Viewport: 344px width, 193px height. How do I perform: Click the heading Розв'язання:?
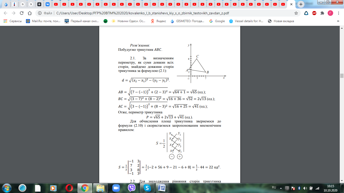140,45
